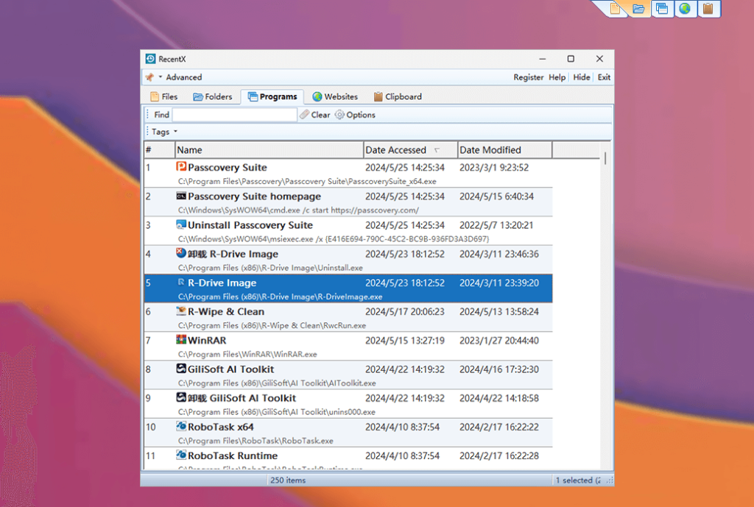
Task: Select the WinRAR program name
Action: [207, 340]
